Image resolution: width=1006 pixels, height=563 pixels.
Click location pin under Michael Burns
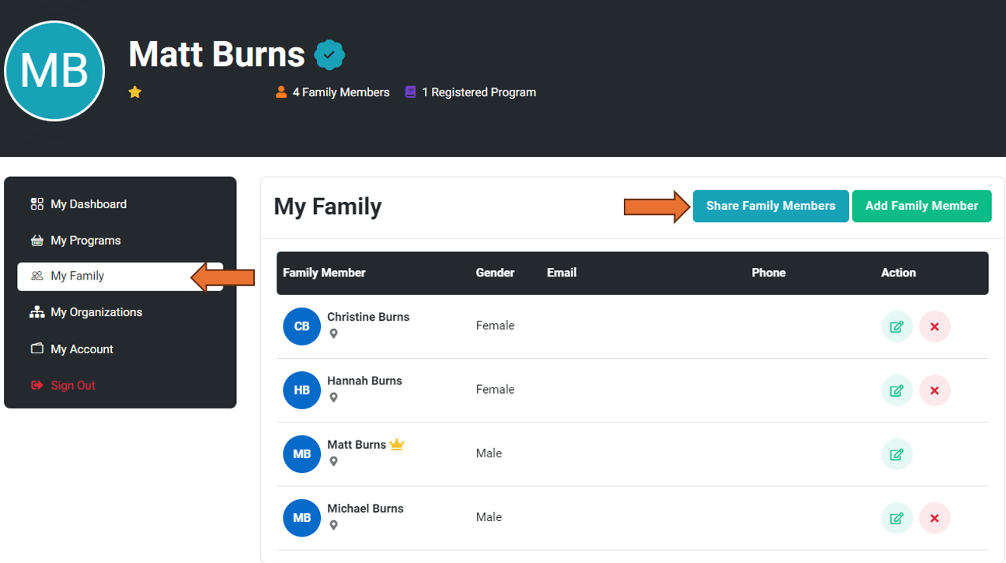pyautogui.click(x=333, y=525)
